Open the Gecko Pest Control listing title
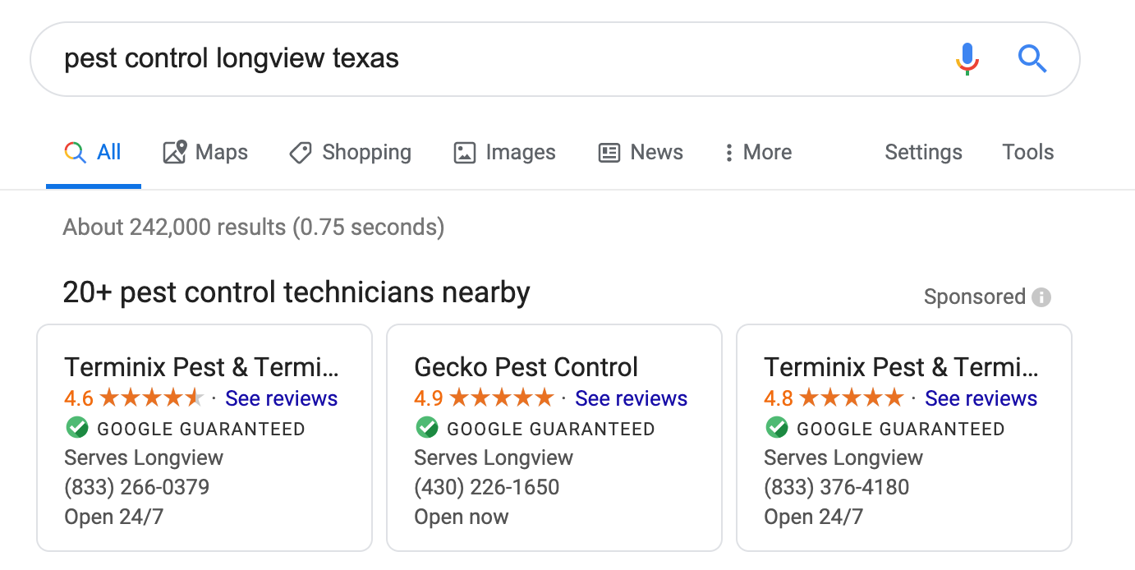Viewport: 1135px width, 570px height. click(x=526, y=367)
